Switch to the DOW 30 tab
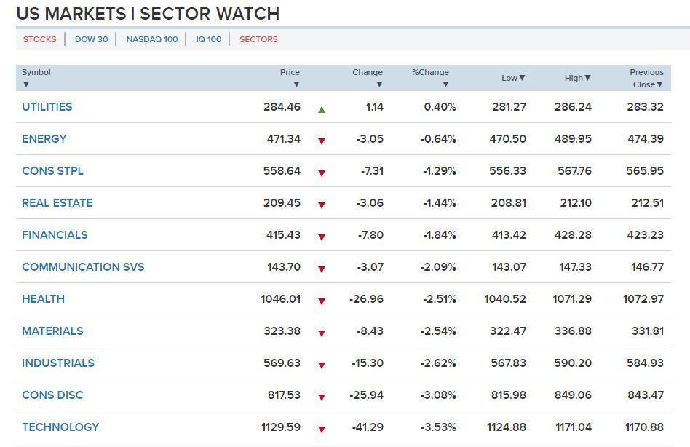This screenshot has height=447, width=690. coord(91,39)
